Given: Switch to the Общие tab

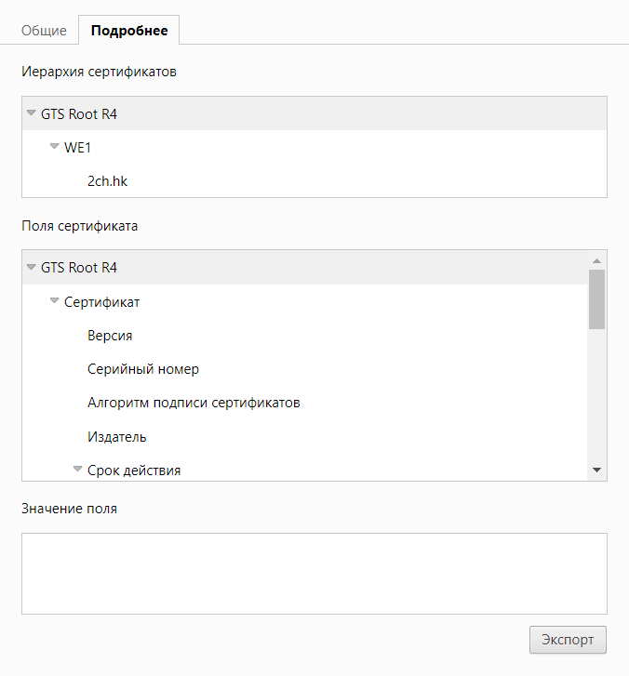Looking at the screenshot, I should (44, 31).
